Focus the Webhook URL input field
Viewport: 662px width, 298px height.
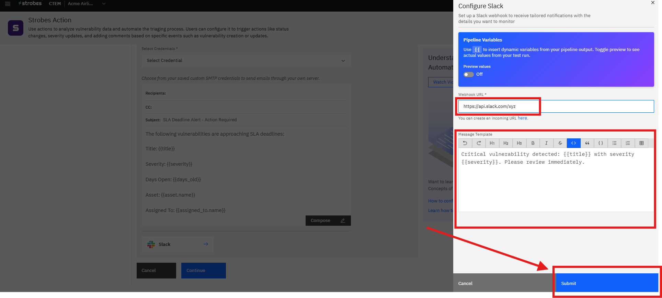pyautogui.click(x=556, y=106)
